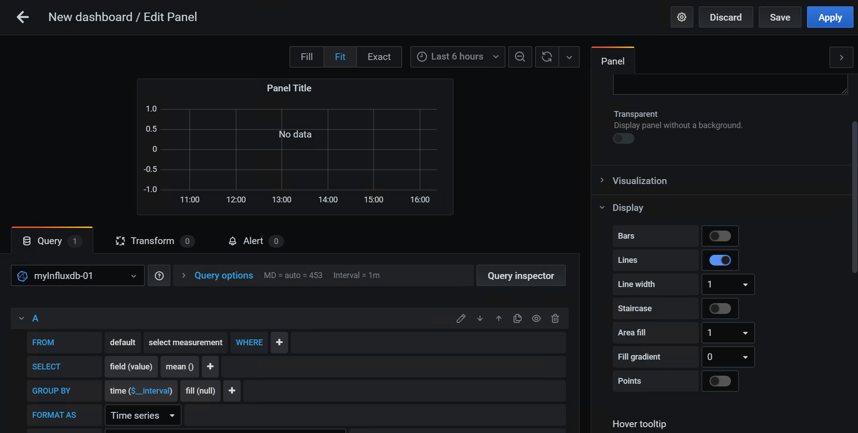The height and width of the screenshot is (433, 858).
Task: Click the back arrow to leave Edit Panel
Action: coord(22,17)
